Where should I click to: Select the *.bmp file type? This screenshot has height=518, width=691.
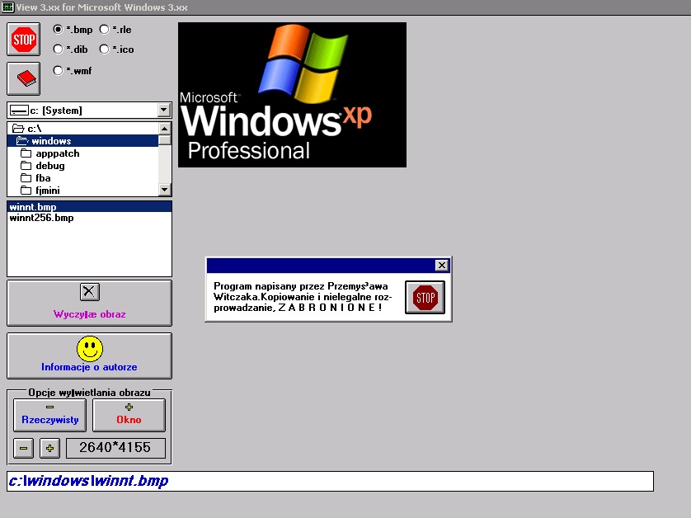pos(73,30)
